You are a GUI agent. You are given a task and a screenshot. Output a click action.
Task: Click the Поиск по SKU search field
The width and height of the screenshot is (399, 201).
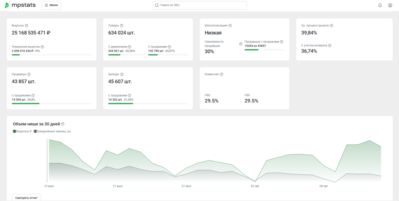point(199,5)
